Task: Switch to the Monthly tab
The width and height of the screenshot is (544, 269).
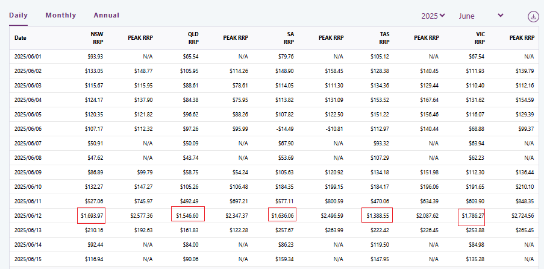Action: 61,15
